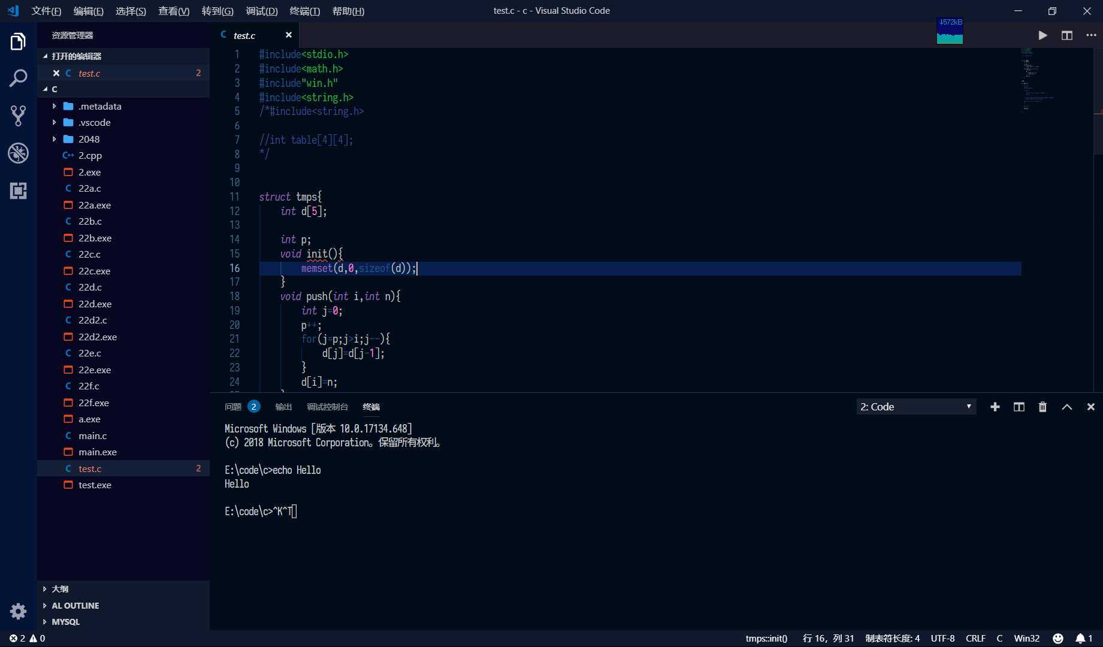Image resolution: width=1103 pixels, height=647 pixels.
Task: Open main.c in the file explorer
Action: click(92, 436)
